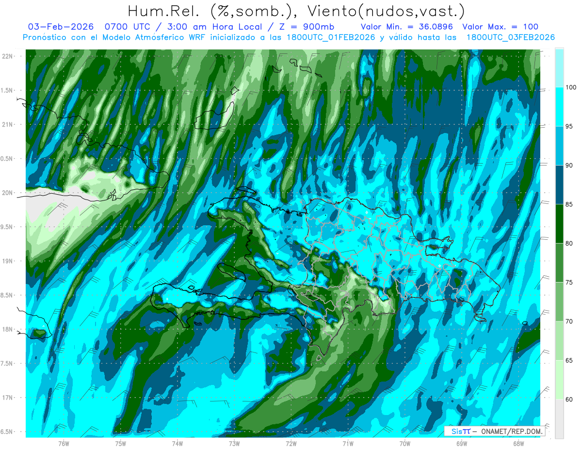Click the latitude label "7.5N"

point(7,364)
